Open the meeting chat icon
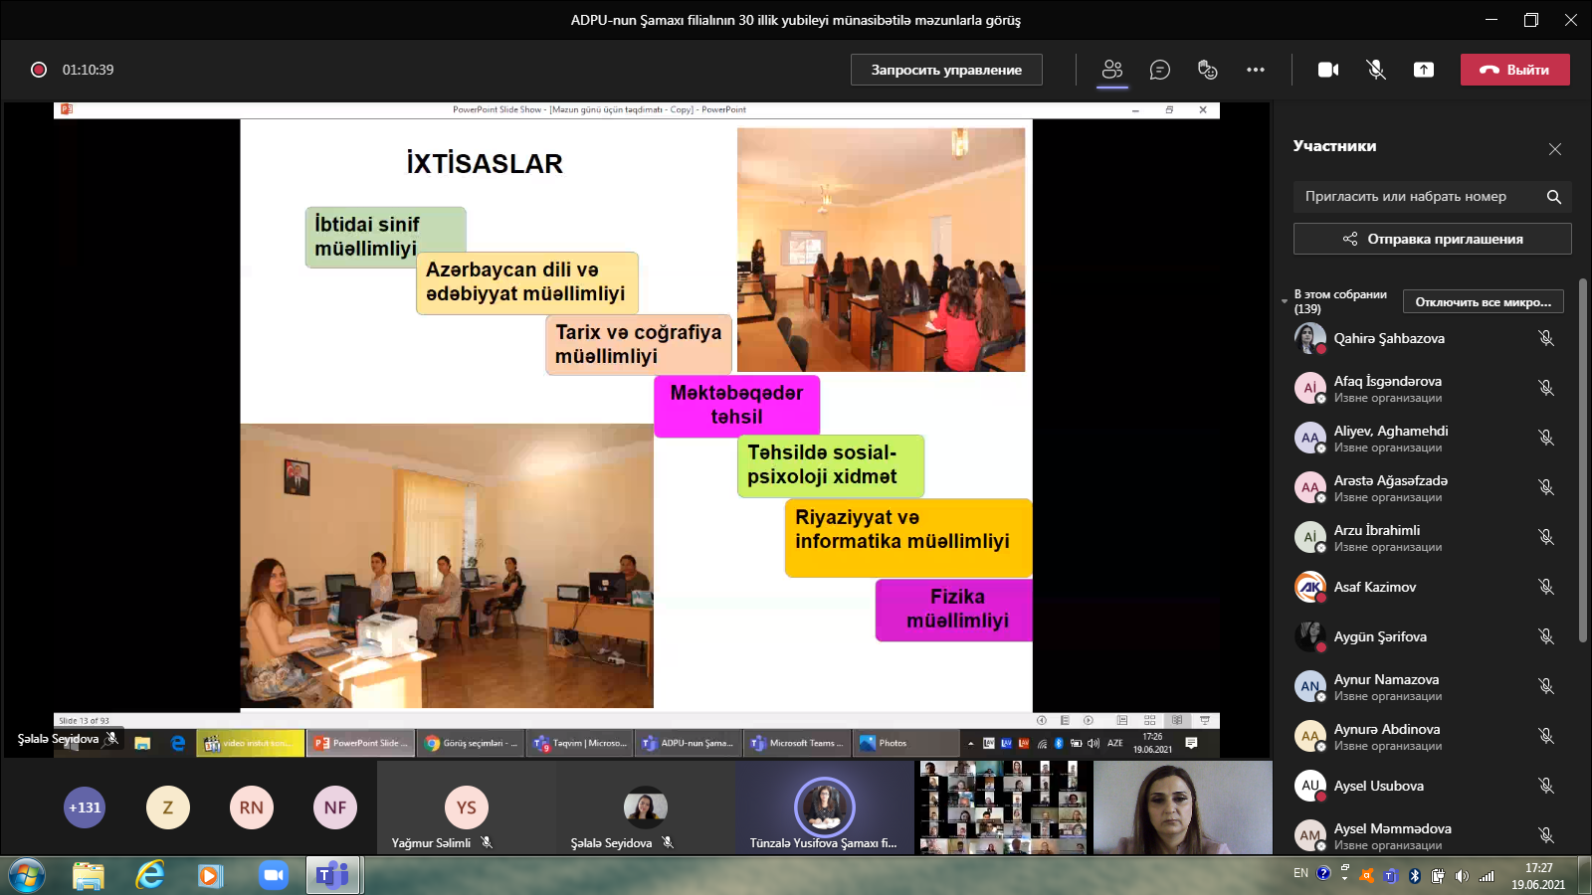 1159,70
